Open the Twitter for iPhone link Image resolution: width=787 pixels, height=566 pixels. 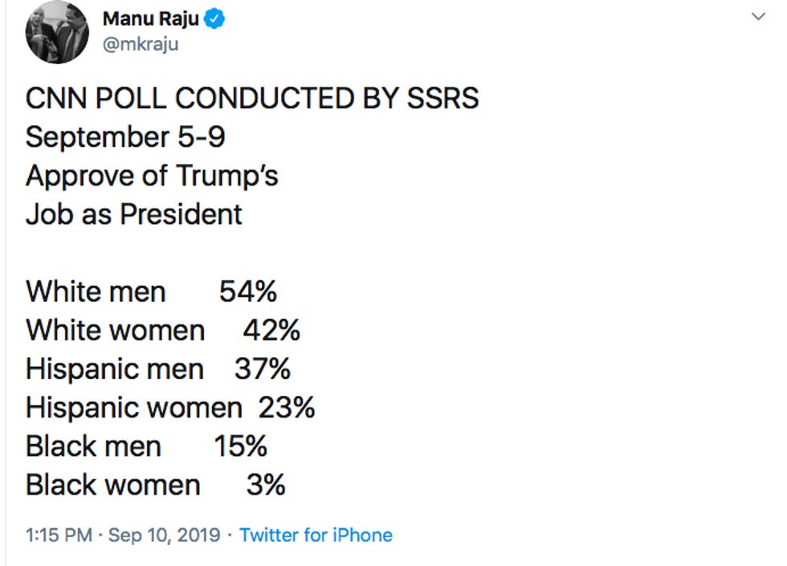tap(316, 535)
